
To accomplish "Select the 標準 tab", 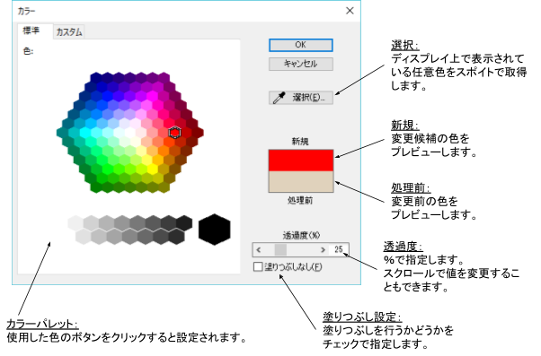I will [x=31, y=31].
